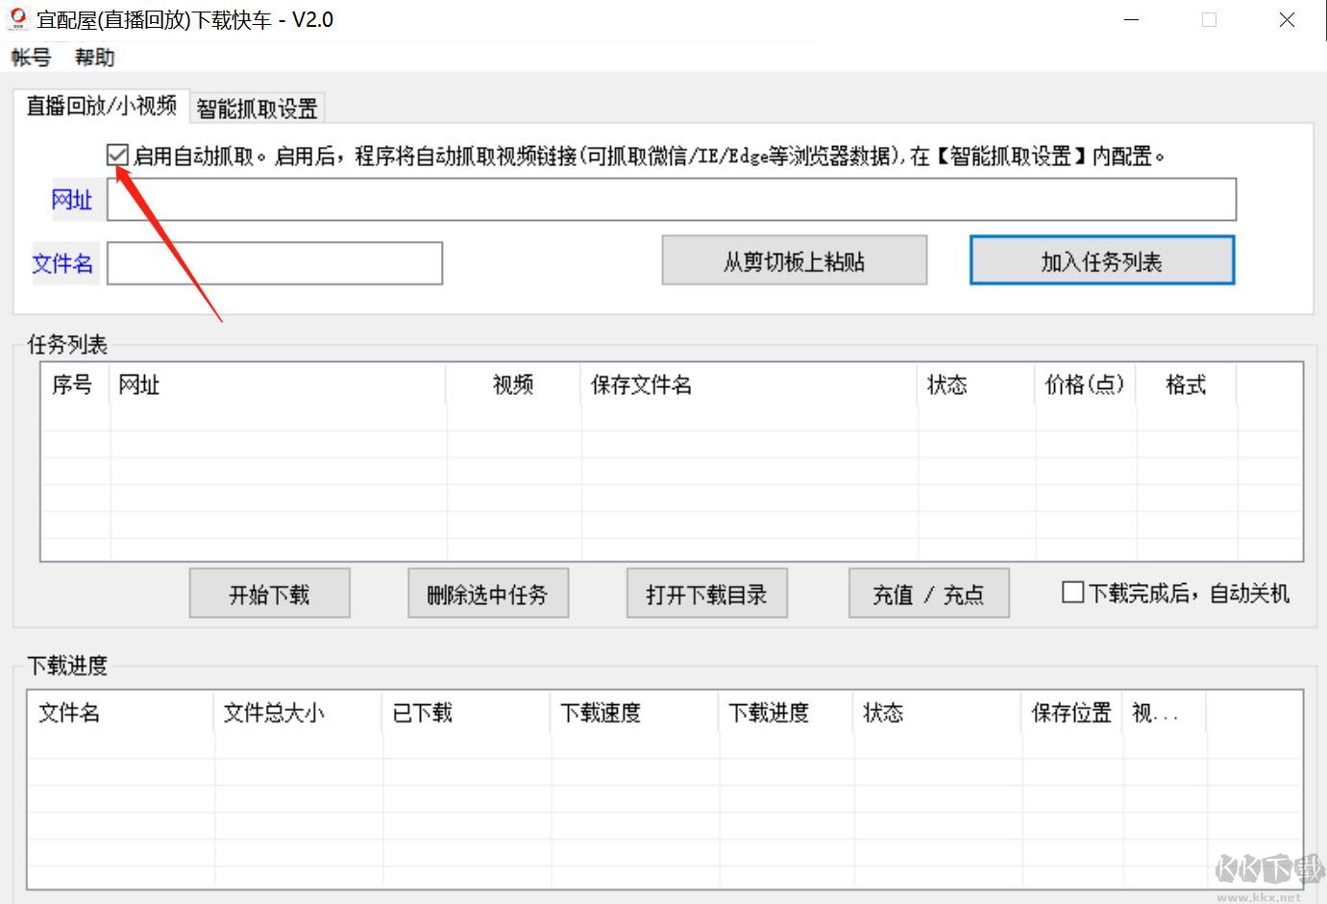Click the application logo icon in title bar

tap(15, 19)
